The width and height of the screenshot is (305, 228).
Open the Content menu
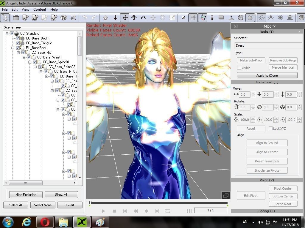tap(40, 9)
